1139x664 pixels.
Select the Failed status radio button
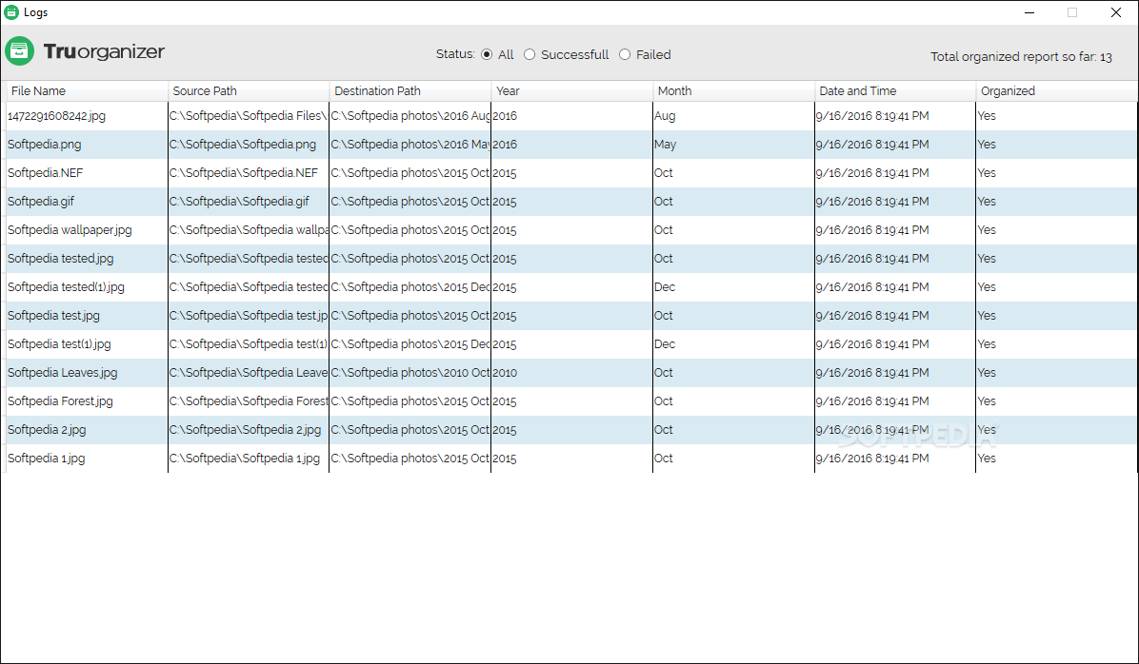click(625, 54)
